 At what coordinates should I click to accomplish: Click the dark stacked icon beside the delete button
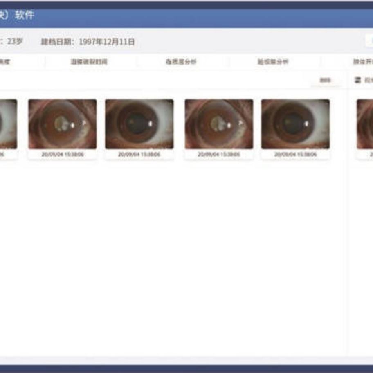click(357, 80)
